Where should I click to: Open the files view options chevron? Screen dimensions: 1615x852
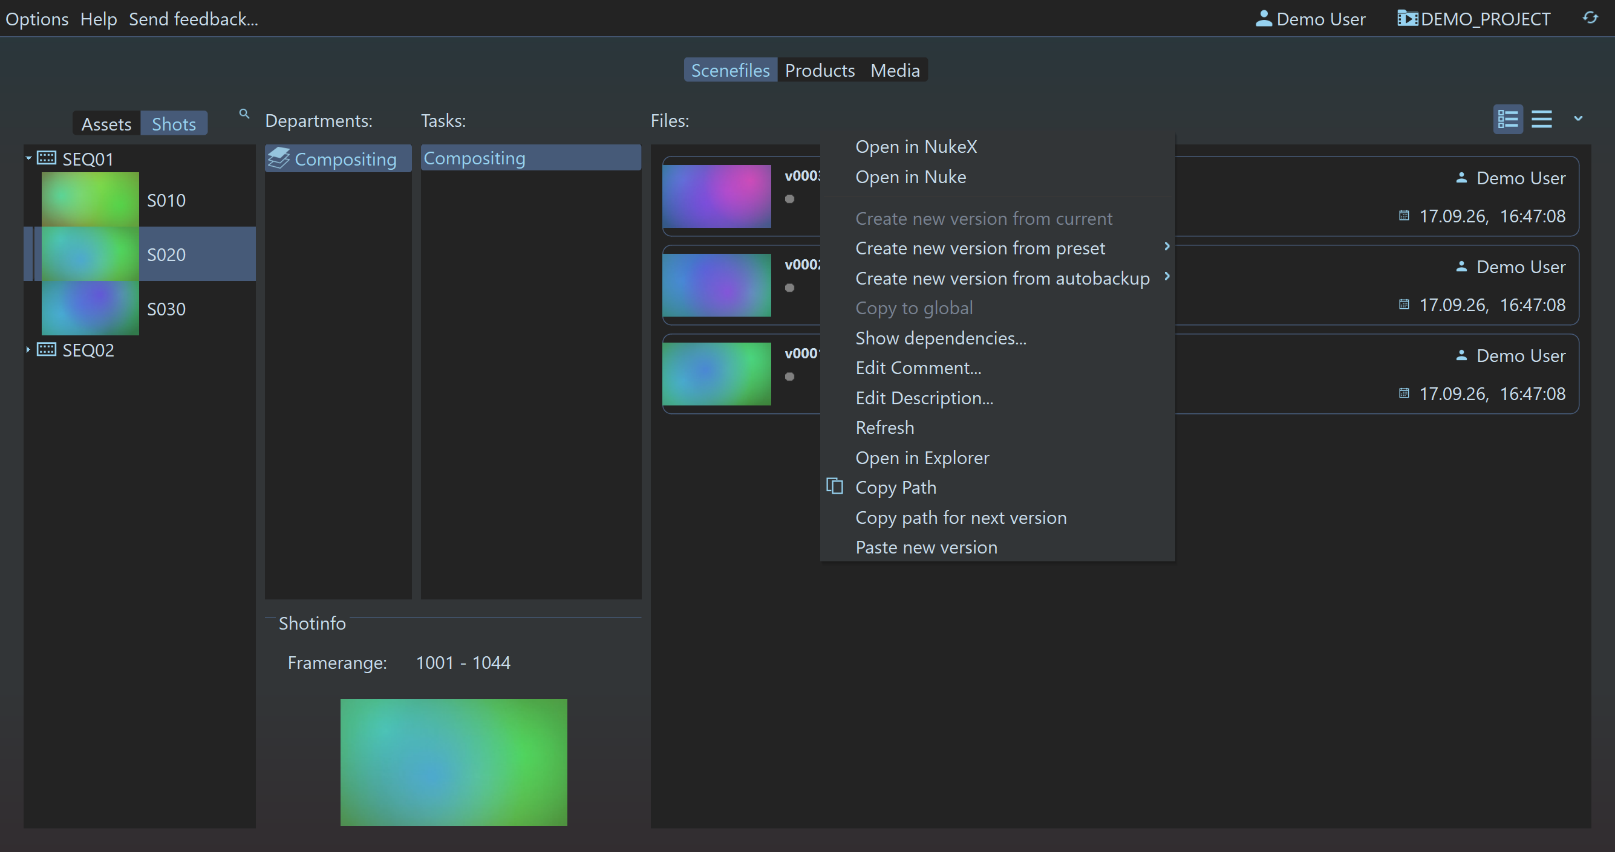tap(1578, 118)
